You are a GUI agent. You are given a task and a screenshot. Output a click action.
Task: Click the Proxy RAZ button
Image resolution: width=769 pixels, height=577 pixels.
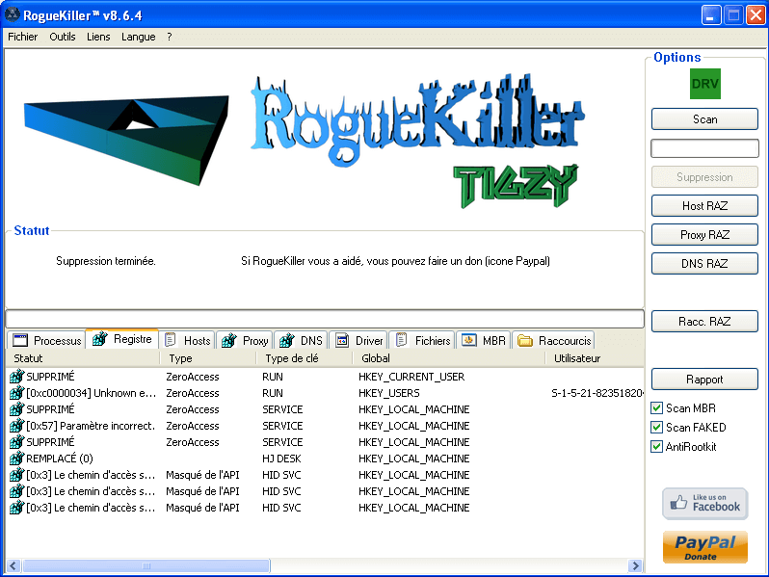click(x=704, y=235)
